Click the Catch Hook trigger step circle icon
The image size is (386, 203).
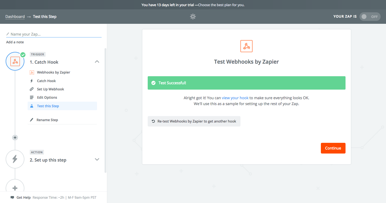click(15, 61)
